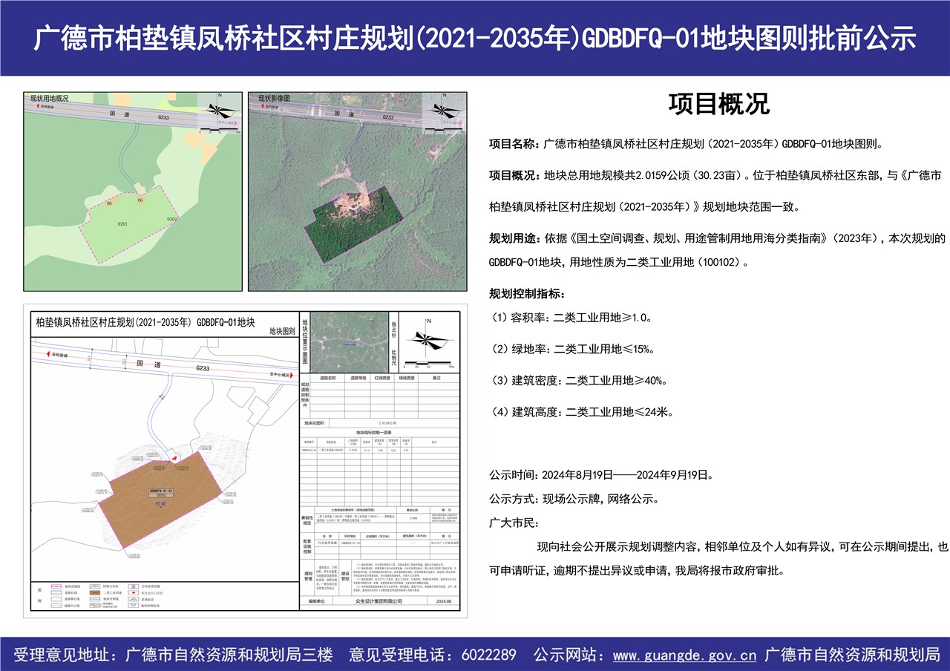This screenshot has width=950, height=671.
Task: Click the compass rose on 现状影像图 map
Action: click(x=445, y=110)
